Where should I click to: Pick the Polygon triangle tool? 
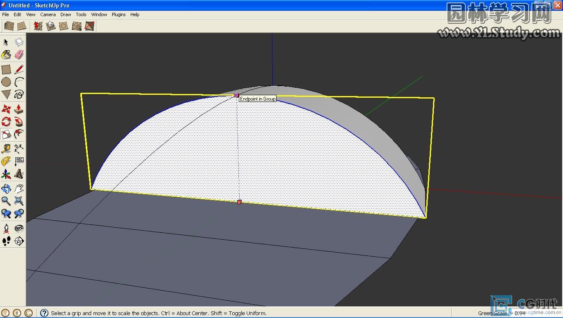point(6,94)
